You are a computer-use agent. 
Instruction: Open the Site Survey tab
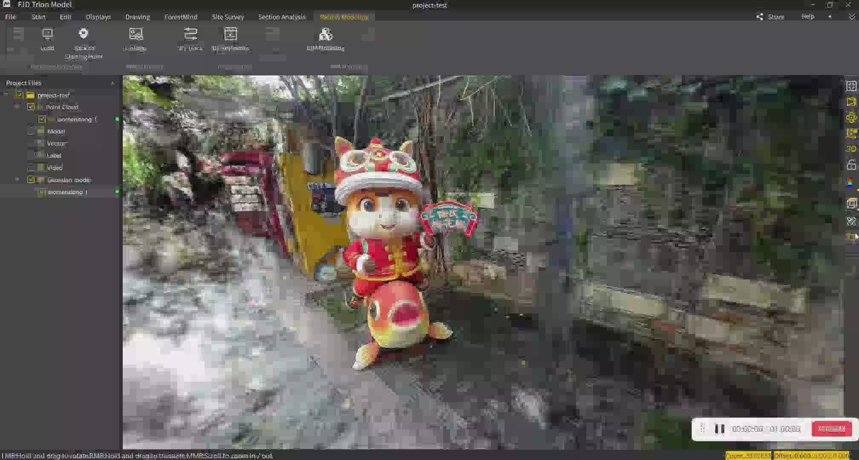[x=228, y=17]
